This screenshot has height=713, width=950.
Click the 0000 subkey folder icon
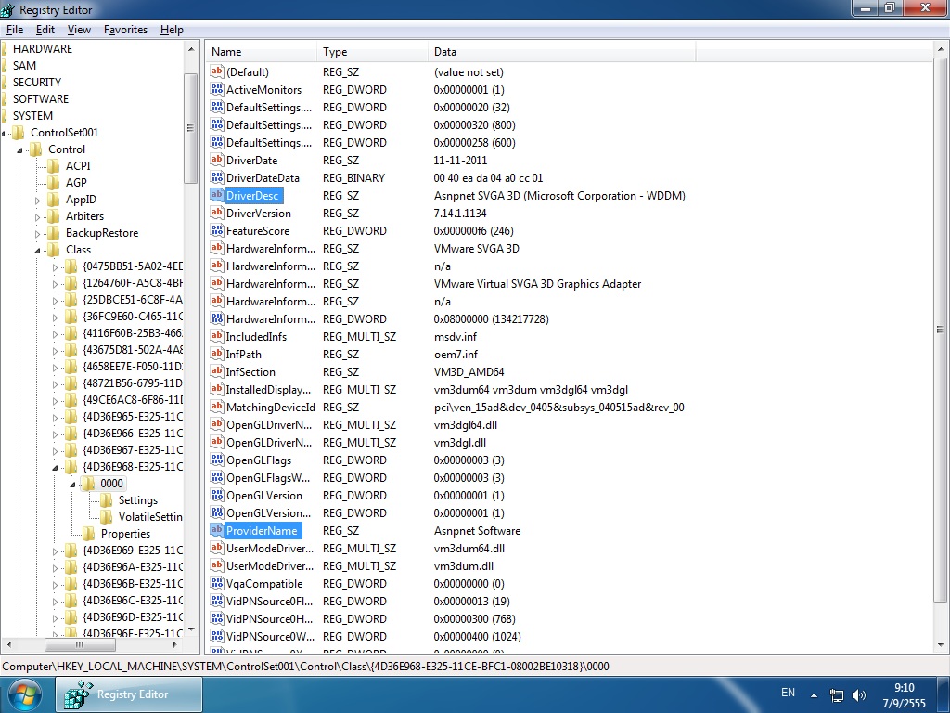(x=88, y=483)
